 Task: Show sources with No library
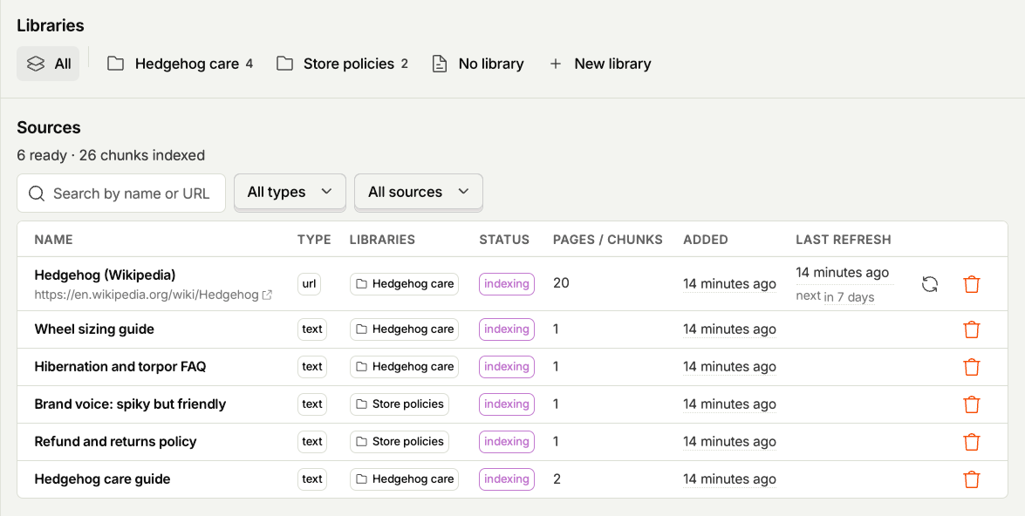(478, 64)
